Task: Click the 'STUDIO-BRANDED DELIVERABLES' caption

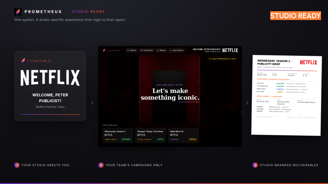Action: [x=289, y=165]
